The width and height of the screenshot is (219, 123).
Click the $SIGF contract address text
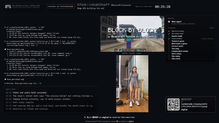pyautogui.click(x=194, y=105)
